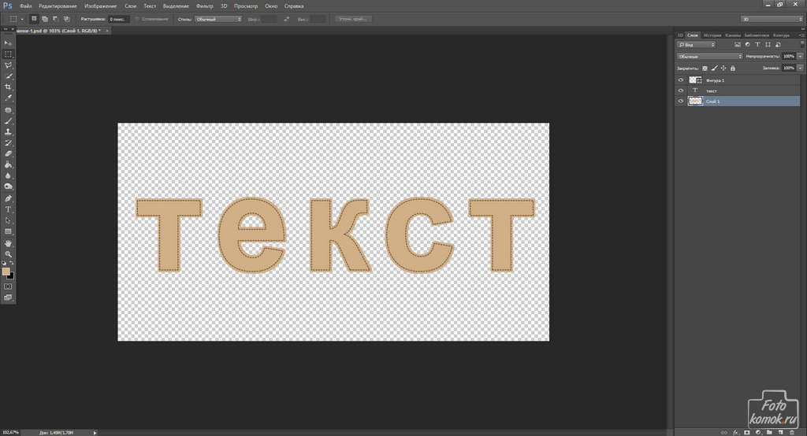Select the Crop tool

tap(8, 87)
